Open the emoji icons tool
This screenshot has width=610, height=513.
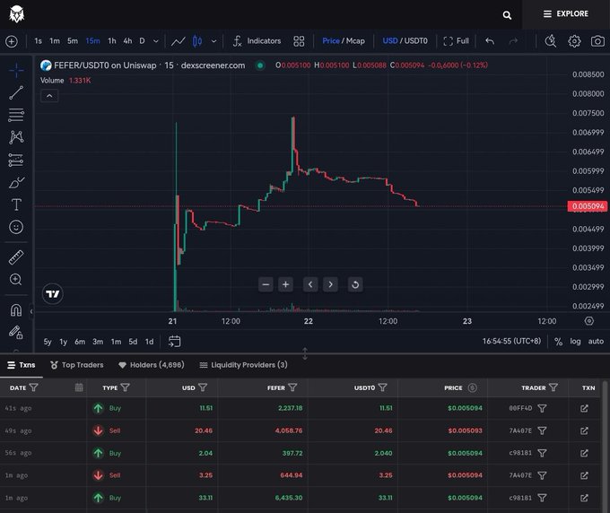point(16,227)
